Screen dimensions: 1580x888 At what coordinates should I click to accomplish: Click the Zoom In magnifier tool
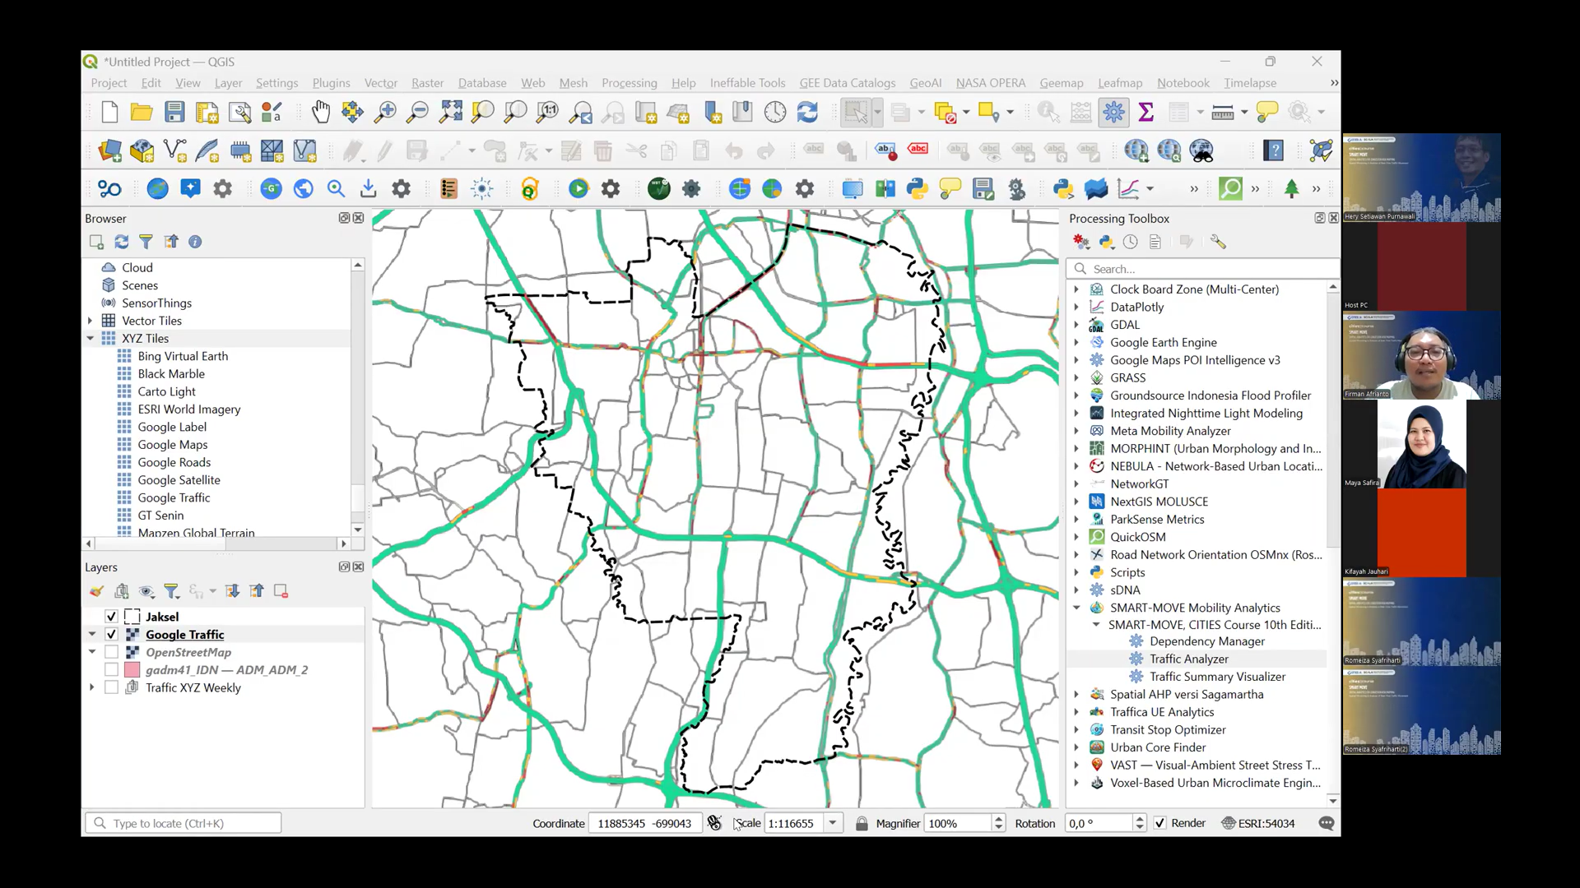(x=385, y=112)
